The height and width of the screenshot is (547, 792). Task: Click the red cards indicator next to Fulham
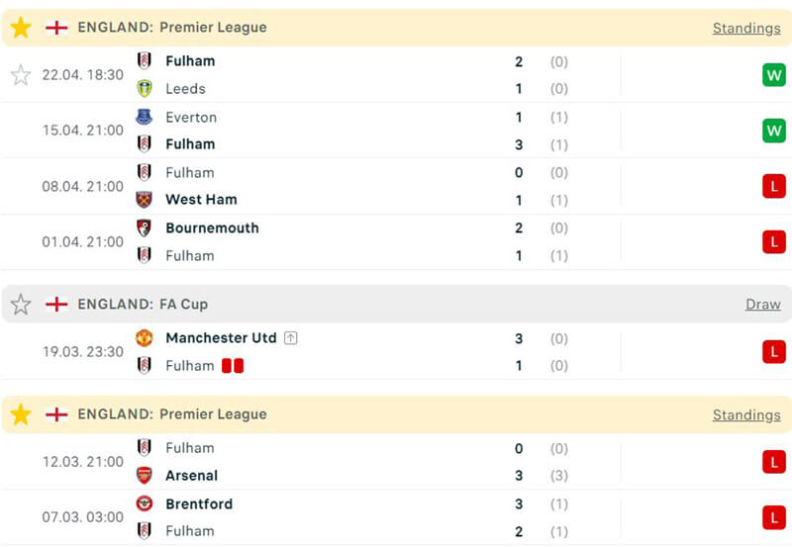pos(233,366)
